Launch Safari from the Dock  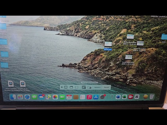click(x=27, y=97)
